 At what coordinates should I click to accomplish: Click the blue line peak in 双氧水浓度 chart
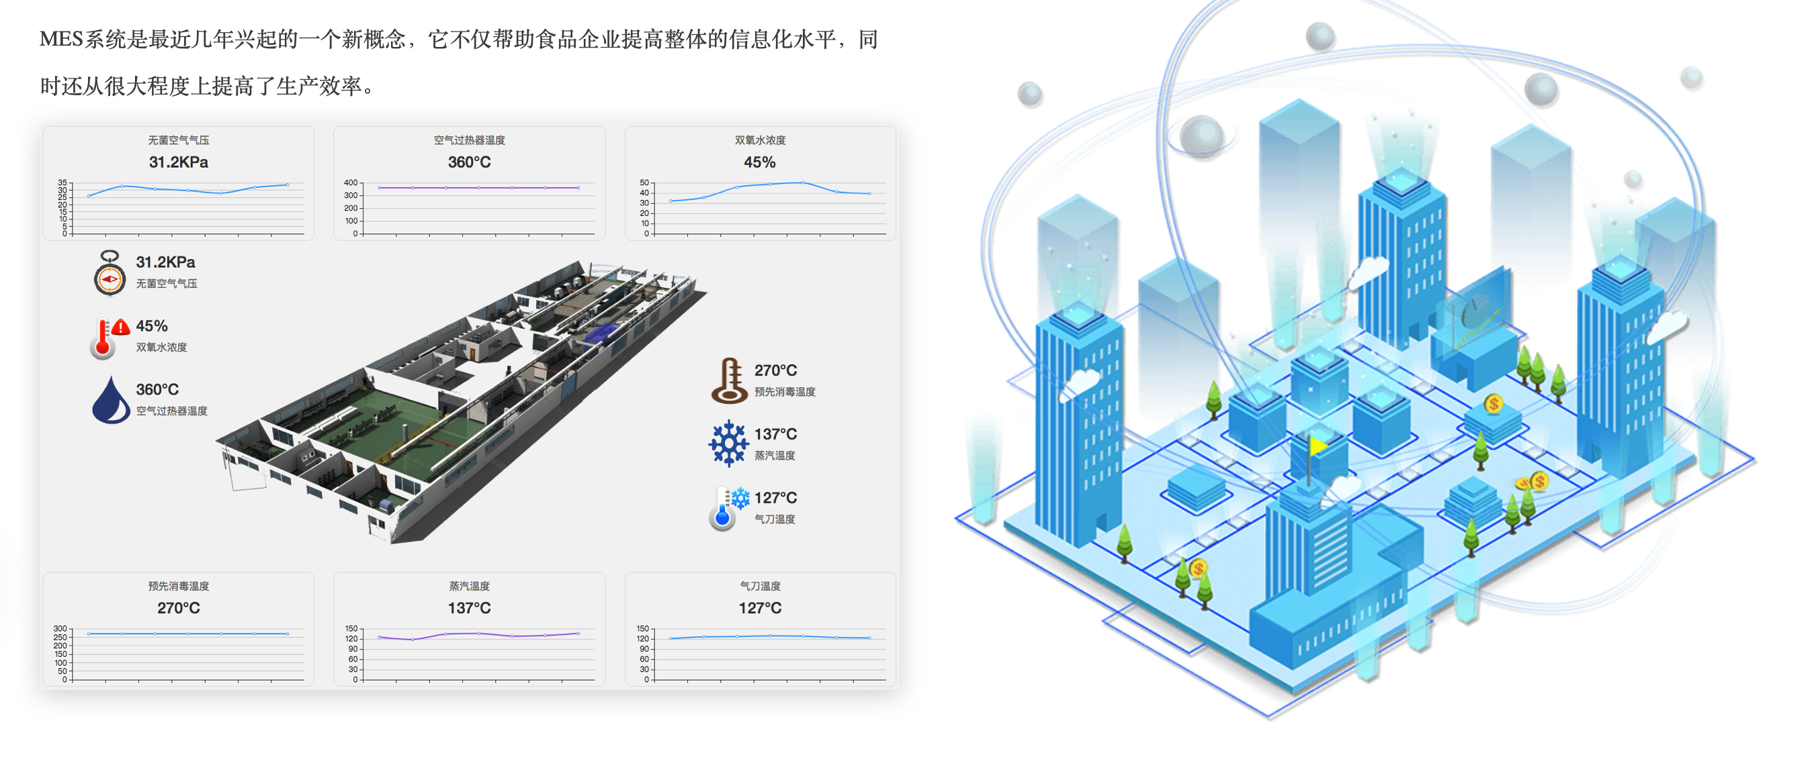[802, 183]
